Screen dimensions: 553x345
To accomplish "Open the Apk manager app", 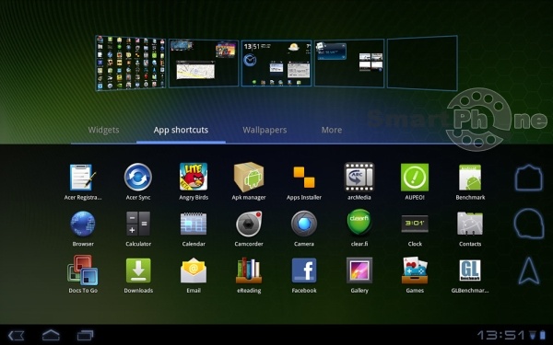I will pos(249,177).
